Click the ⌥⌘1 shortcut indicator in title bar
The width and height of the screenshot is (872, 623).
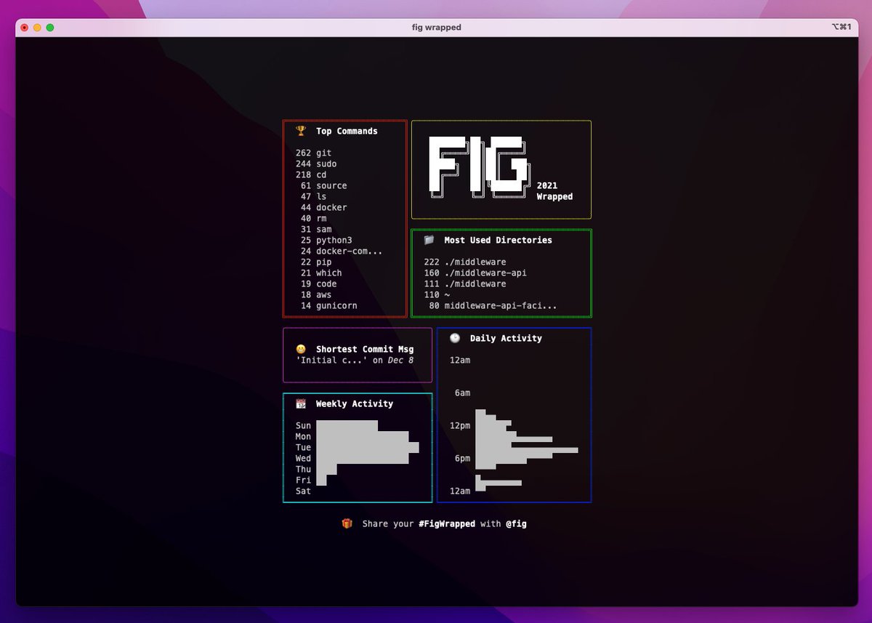[x=841, y=27]
